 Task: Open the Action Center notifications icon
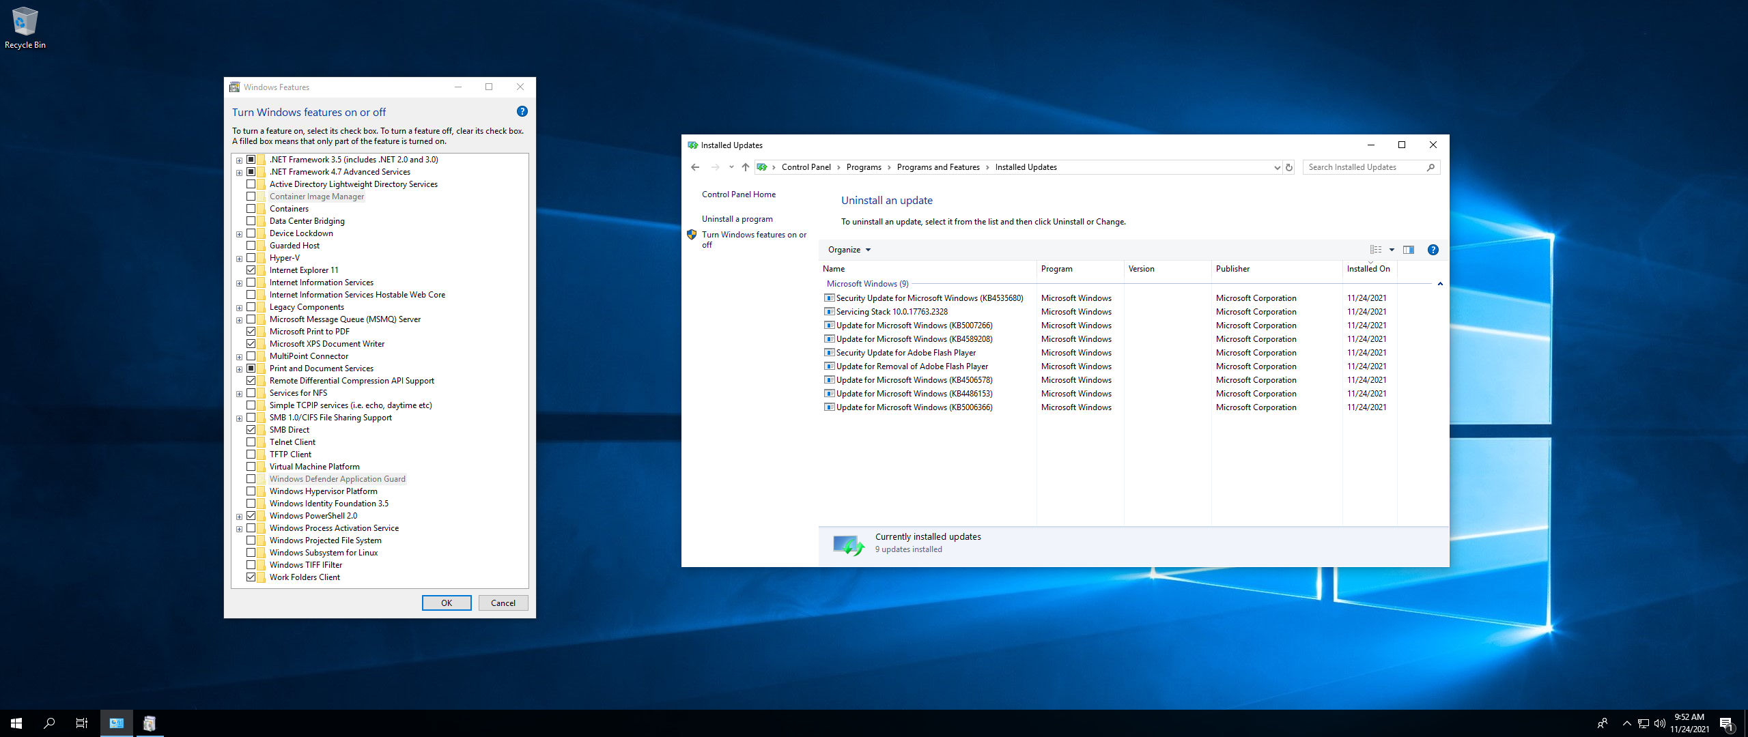point(1726,724)
